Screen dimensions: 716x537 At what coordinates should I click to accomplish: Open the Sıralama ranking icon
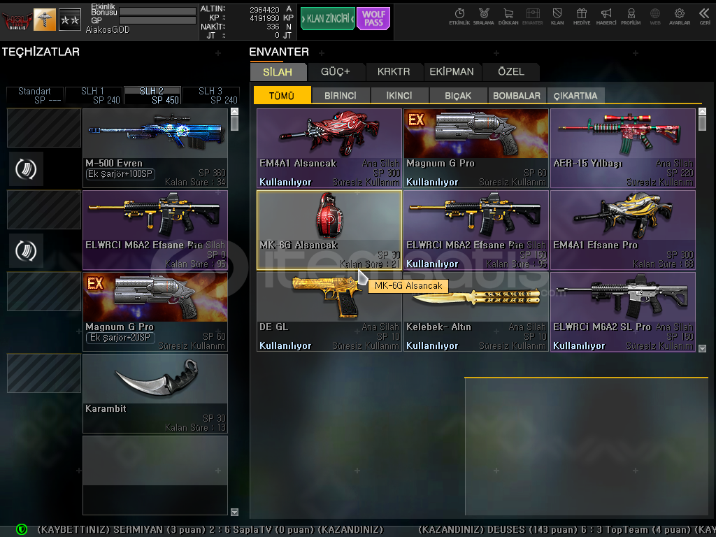pos(484,17)
